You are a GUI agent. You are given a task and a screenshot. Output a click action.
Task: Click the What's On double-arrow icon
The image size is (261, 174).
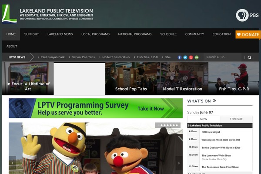214,101
